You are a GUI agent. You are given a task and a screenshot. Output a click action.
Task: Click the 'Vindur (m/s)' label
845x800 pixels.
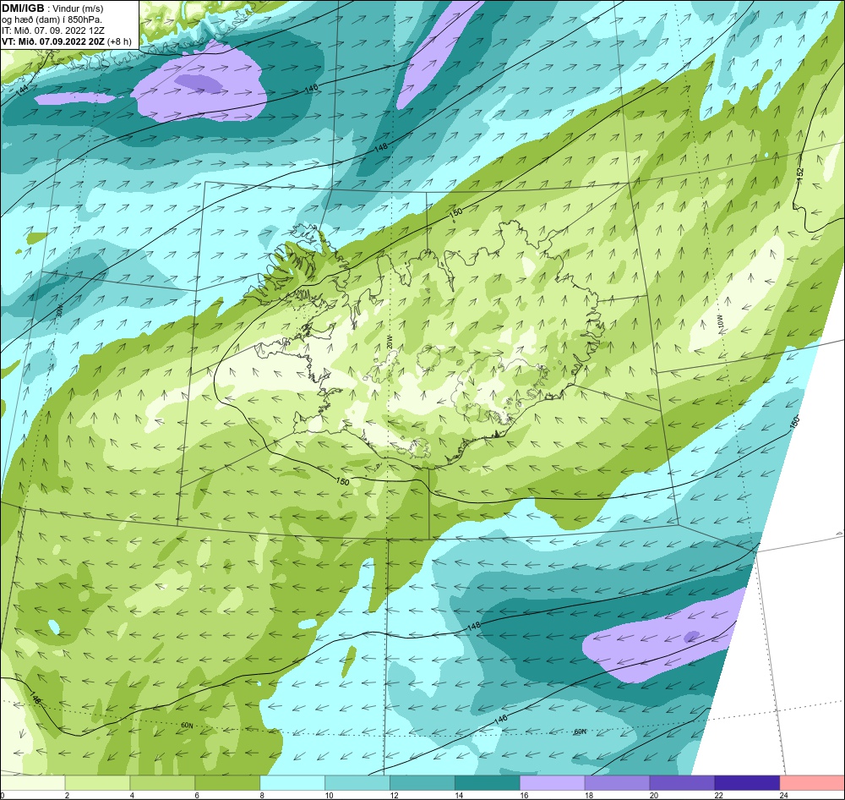[79, 8]
